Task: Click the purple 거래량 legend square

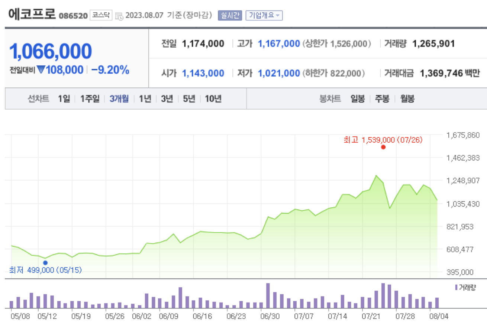Action: tap(456, 287)
